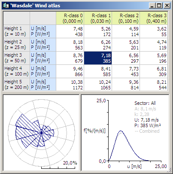Click the highlighted cell 7,18 / 385
Screen dimensions: 173x174
click(98, 58)
